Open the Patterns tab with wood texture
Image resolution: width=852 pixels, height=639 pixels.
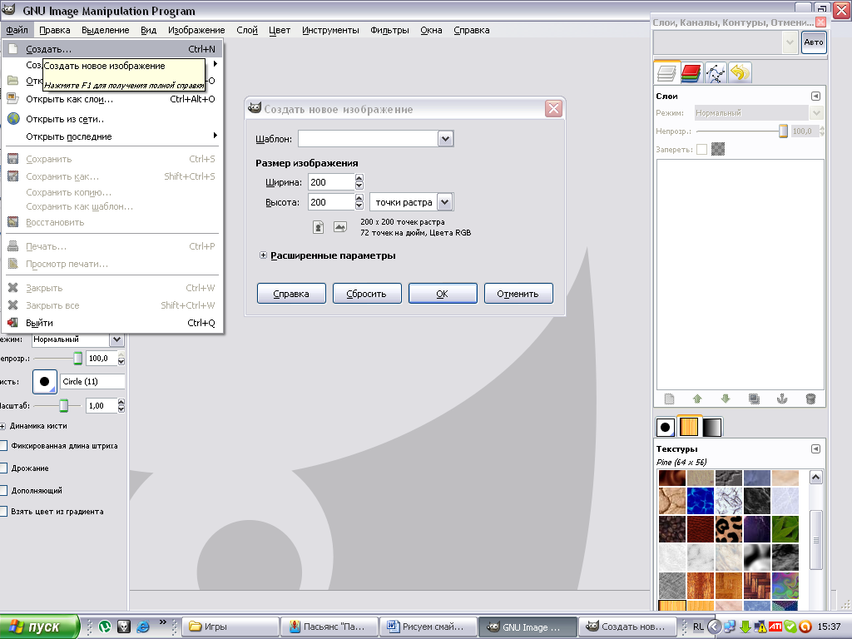click(689, 427)
